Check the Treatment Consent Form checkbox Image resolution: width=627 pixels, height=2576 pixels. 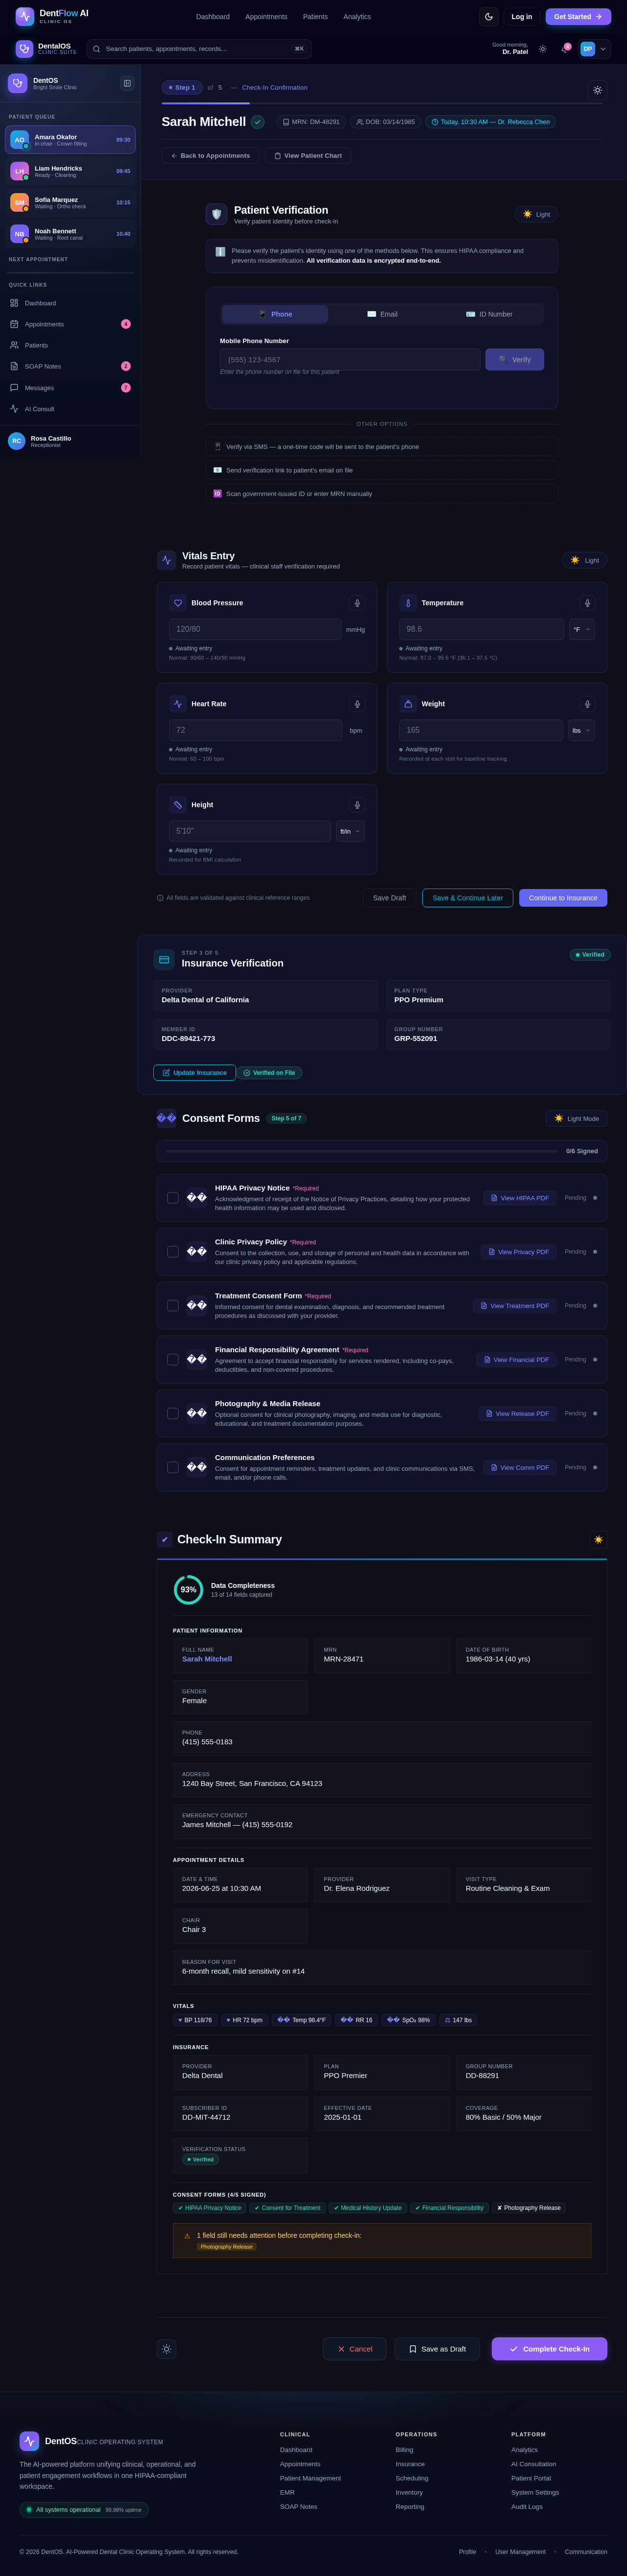click(x=173, y=1306)
